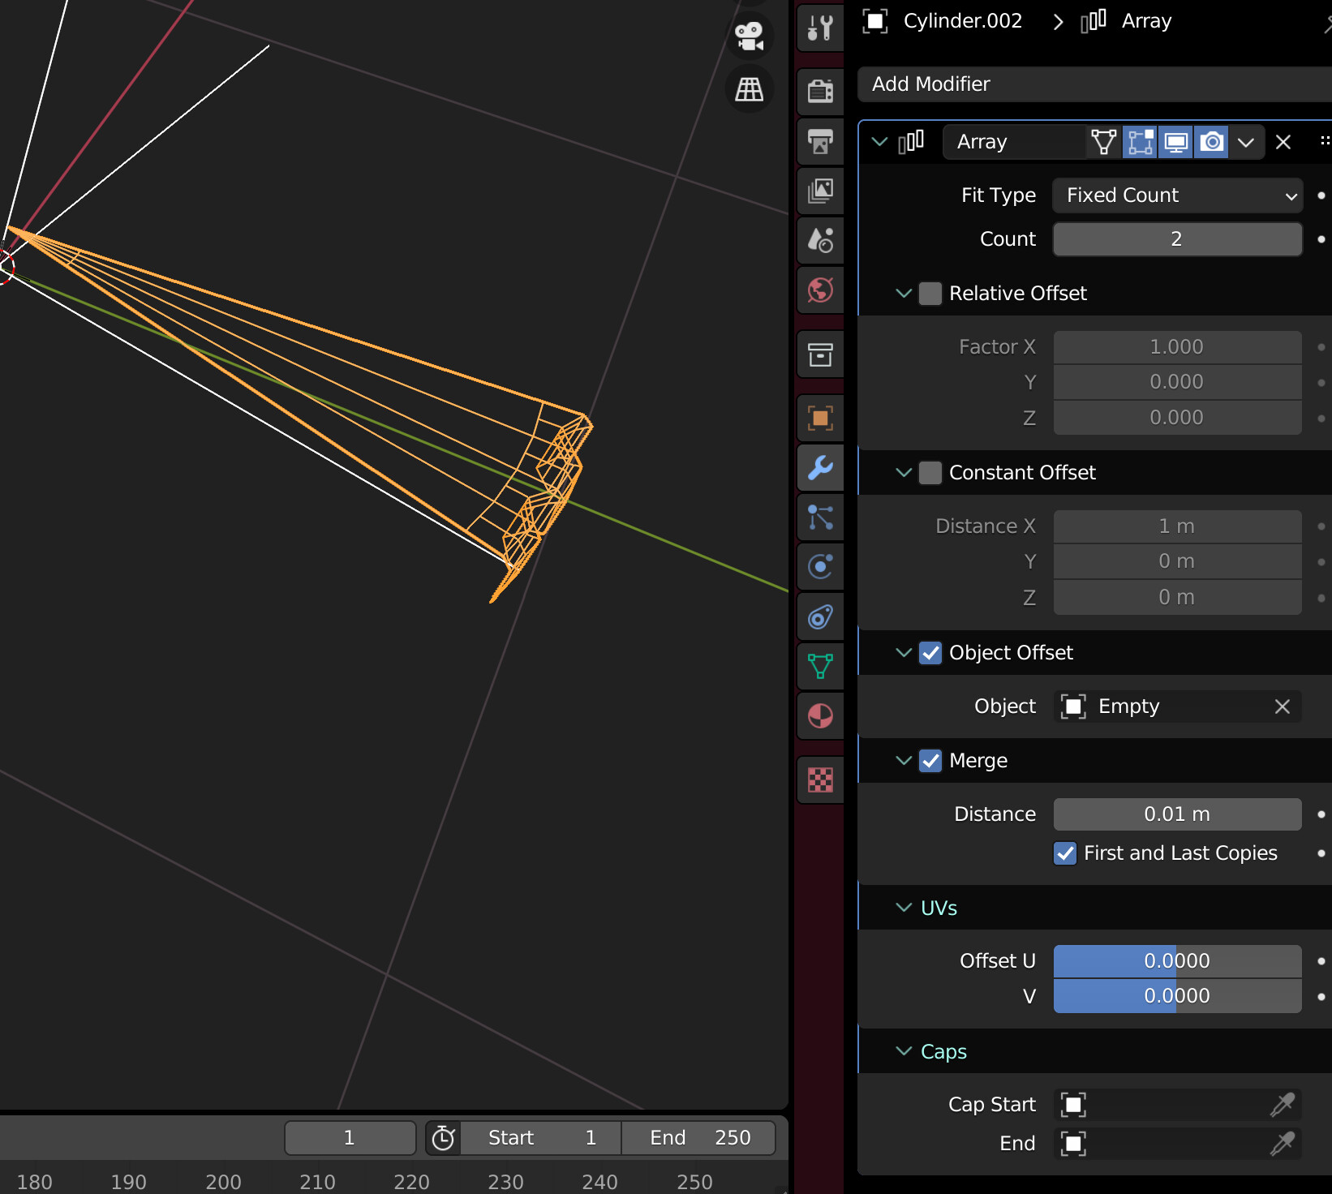Clear the Empty object offset field

pos(1283,707)
